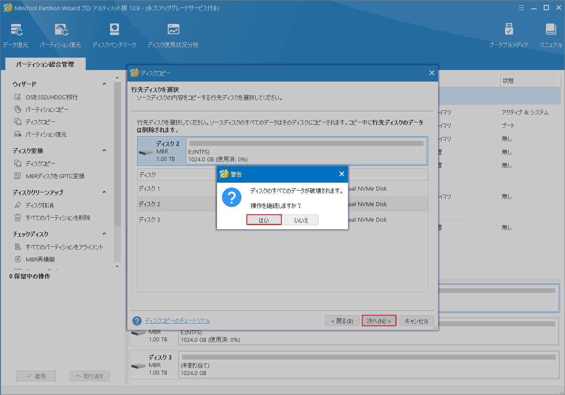
Task: Collapse the チェックディスク section
Action: coord(104,234)
